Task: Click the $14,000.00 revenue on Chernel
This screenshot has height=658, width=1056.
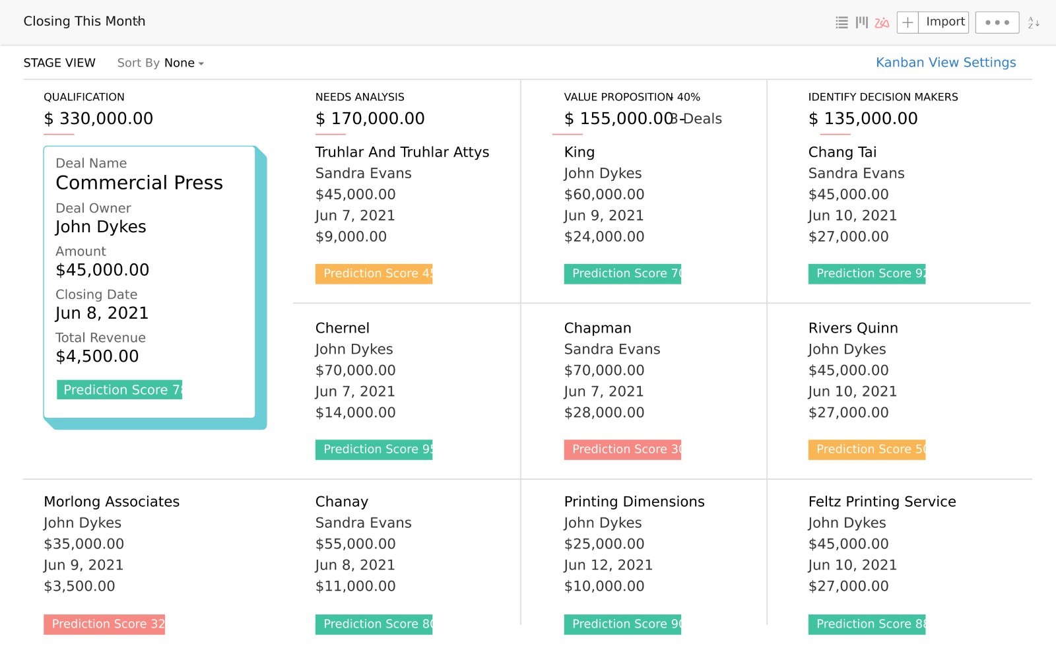Action: click(x=355, y=412)
